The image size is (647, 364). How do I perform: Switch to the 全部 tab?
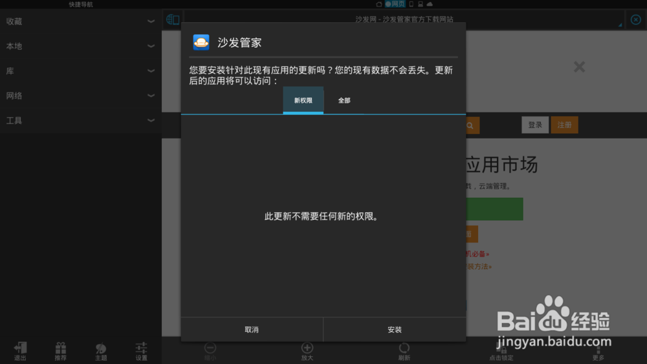[x=344, y=100]
